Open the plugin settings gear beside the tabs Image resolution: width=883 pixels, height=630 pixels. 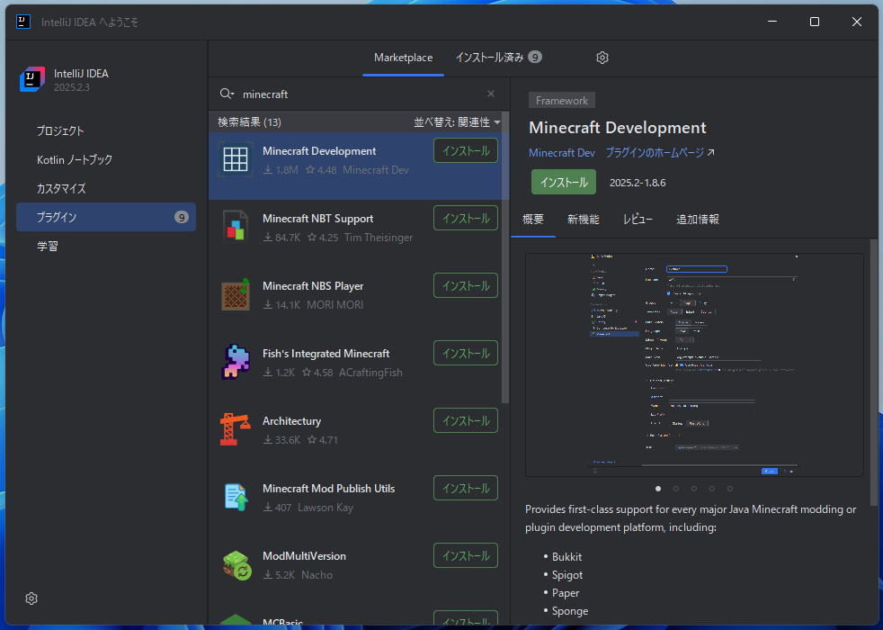click(x=602, y=57)
